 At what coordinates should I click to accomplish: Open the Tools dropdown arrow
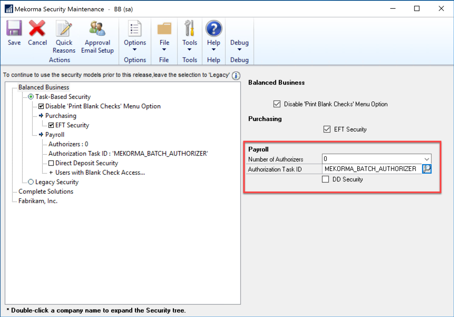pyautogui.click(x=189, y=49)
